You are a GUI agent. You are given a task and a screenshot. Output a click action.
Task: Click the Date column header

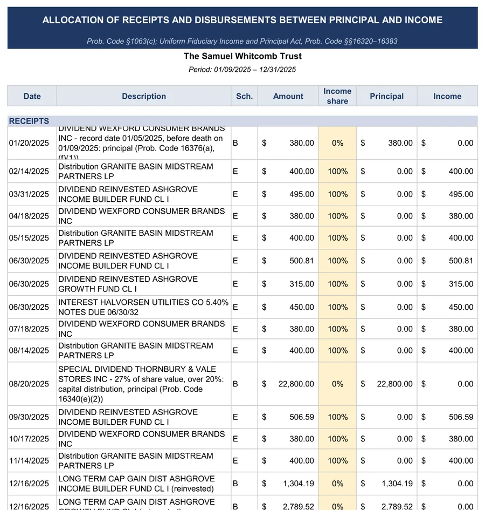[x=32, y=96]
